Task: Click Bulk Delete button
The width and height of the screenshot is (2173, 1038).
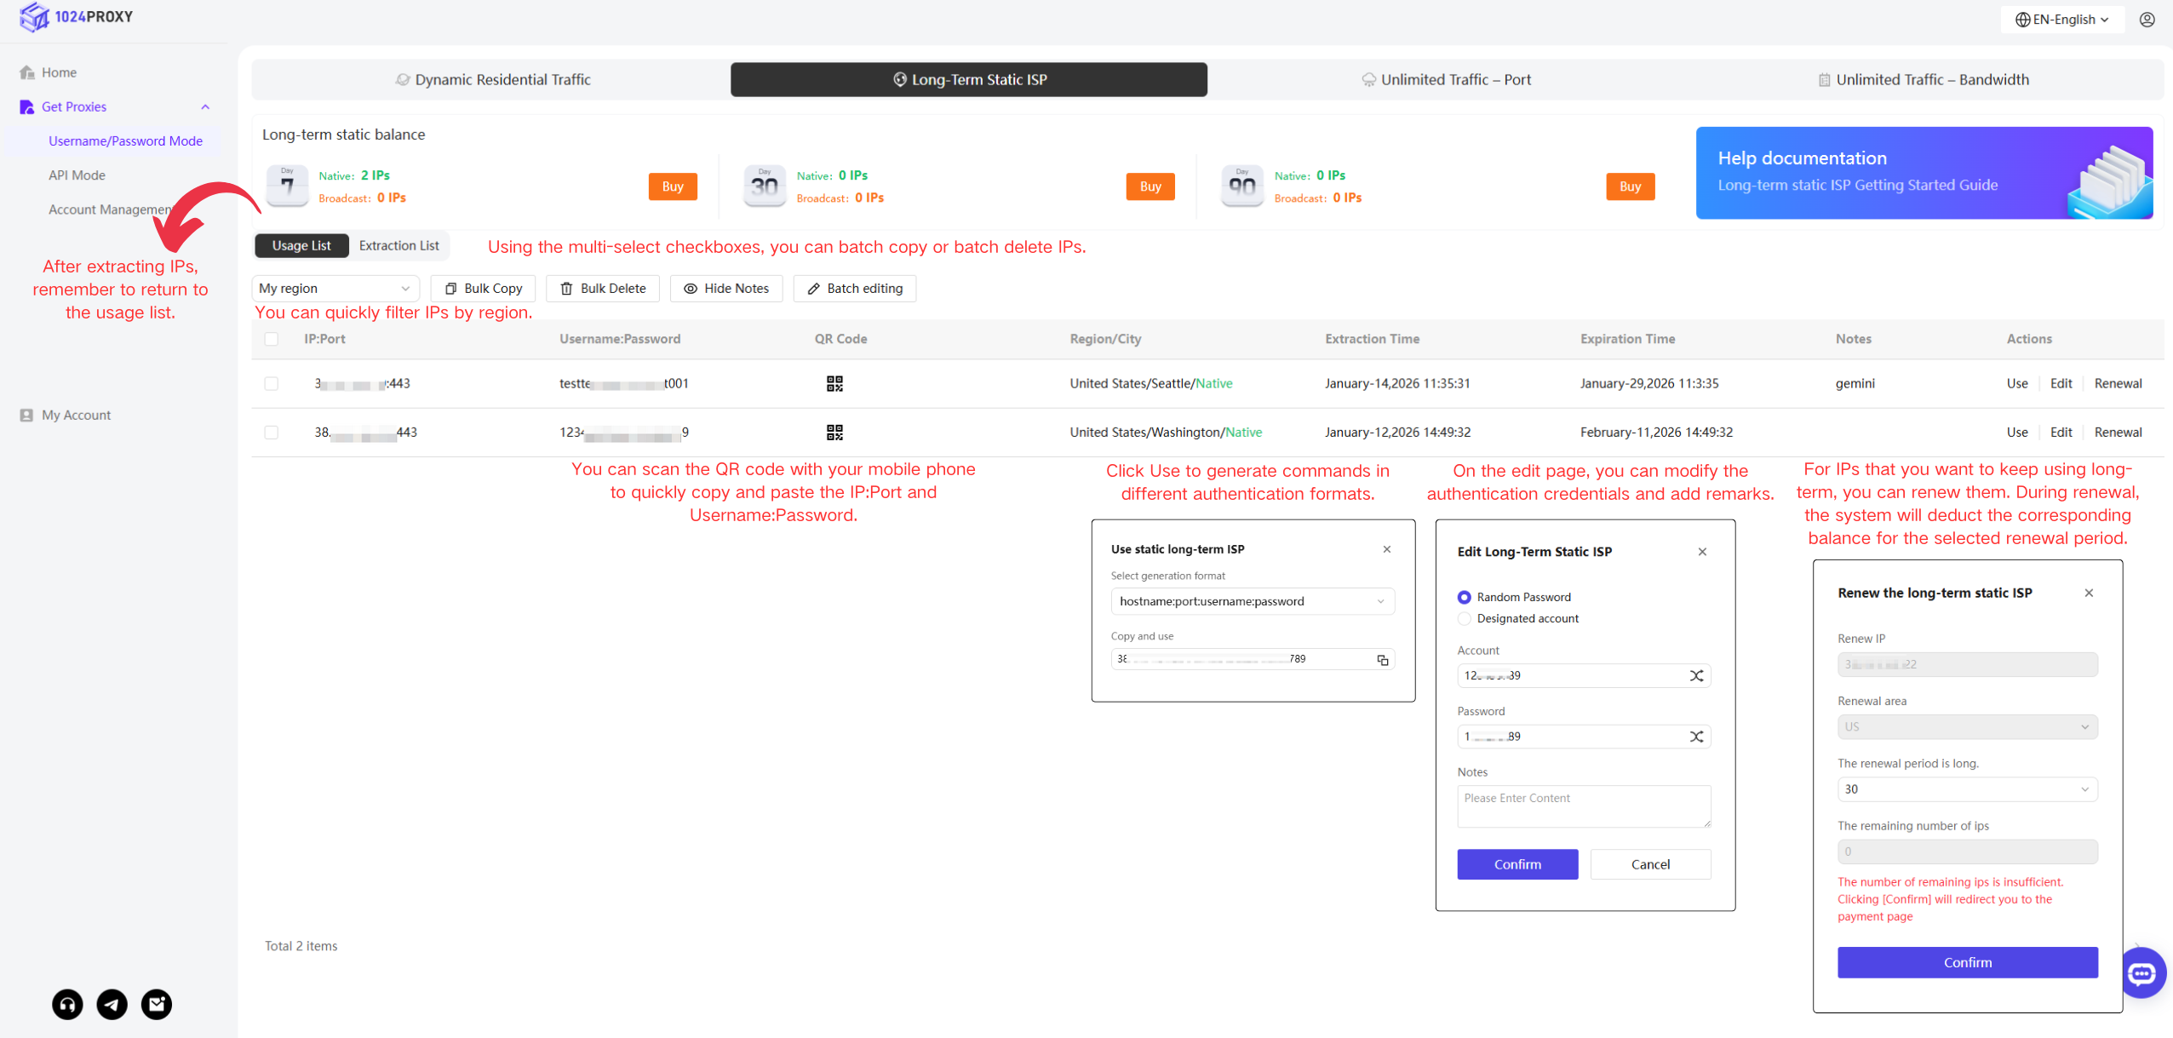Action: tap(603, 289)
